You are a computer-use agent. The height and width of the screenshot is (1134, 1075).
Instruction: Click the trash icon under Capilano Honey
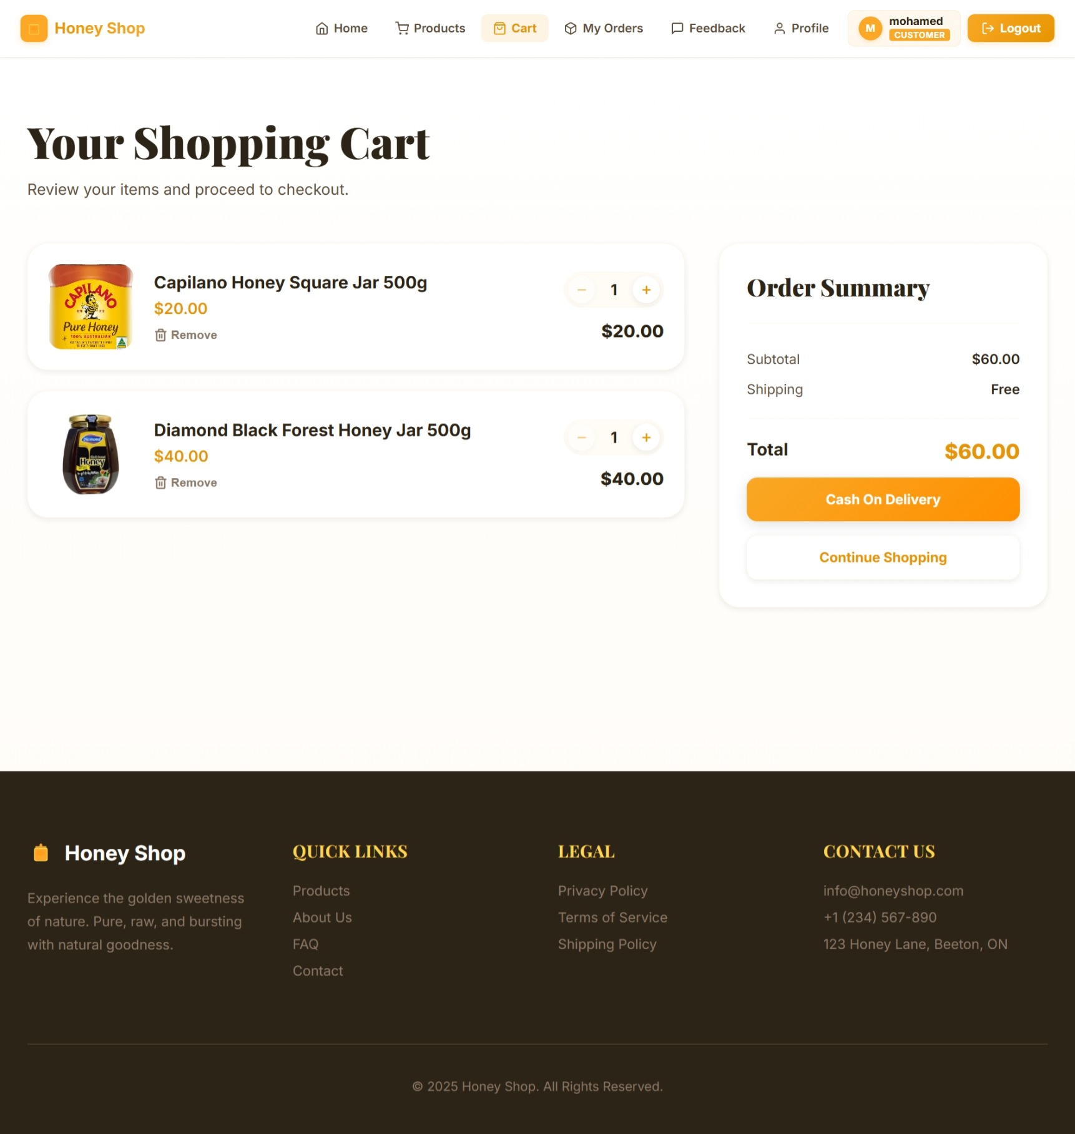(160, 335)
